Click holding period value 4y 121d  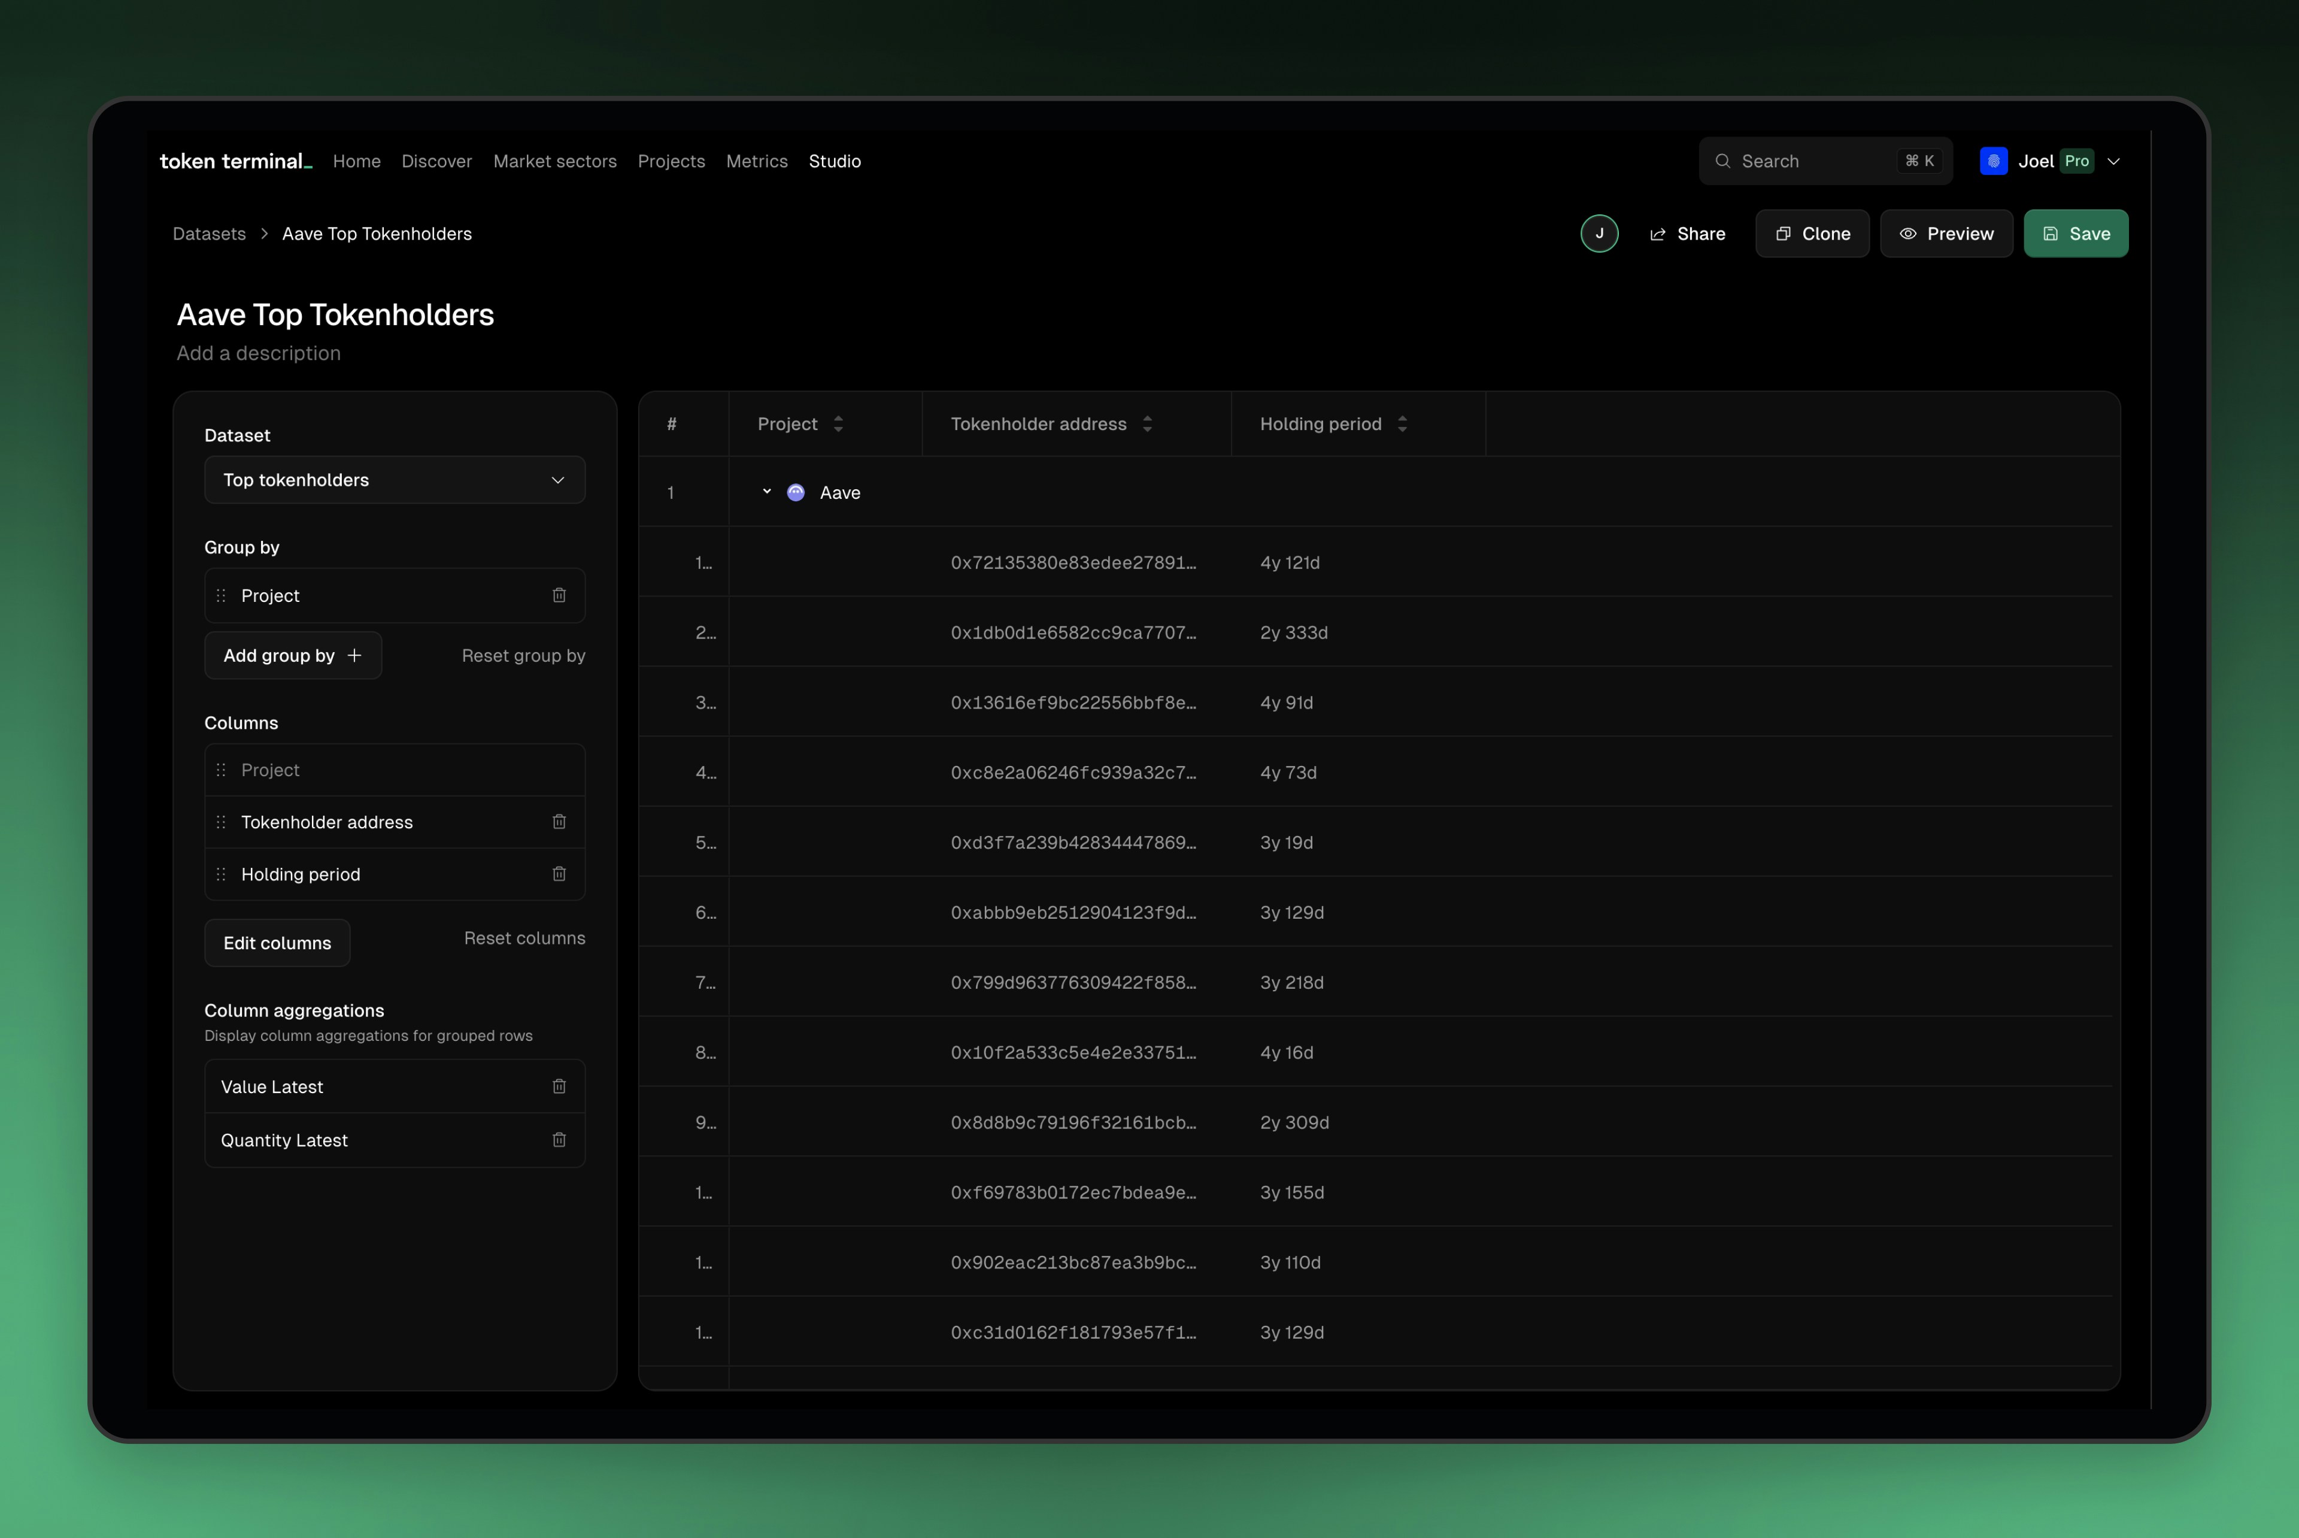(x=1289, y=562)
